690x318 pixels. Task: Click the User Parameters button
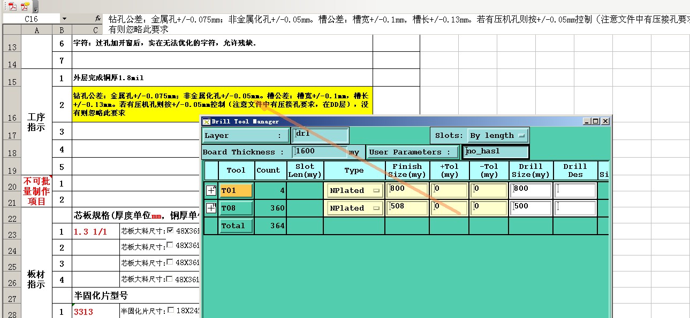click(x=413, y=152)
